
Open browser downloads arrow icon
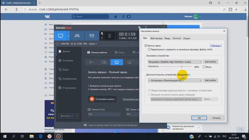tap(245, 9)
